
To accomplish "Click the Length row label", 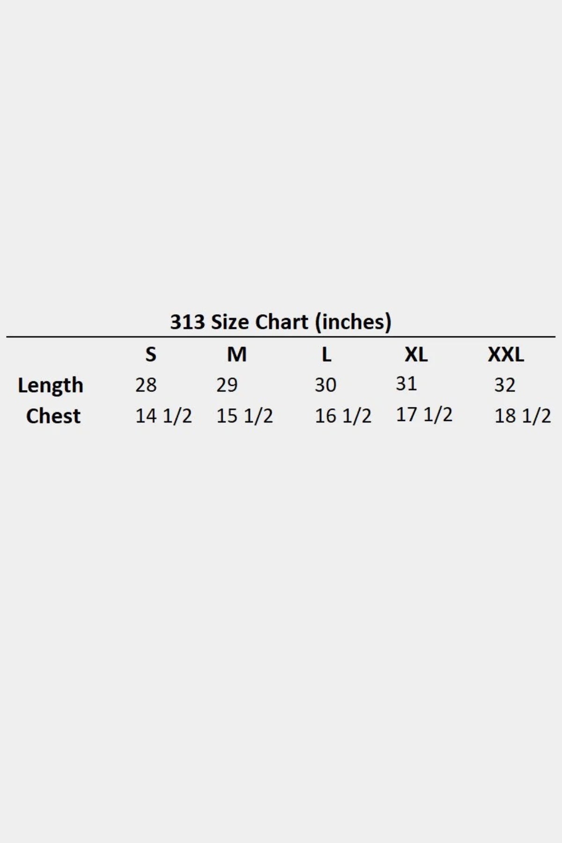I will [51, 385].
